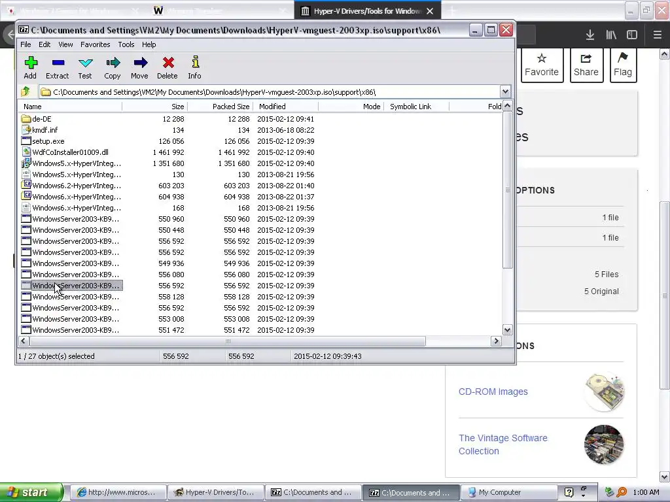Sort by Modified column header
The width and height of the screenshot is (670, 502).
(285, 107)
